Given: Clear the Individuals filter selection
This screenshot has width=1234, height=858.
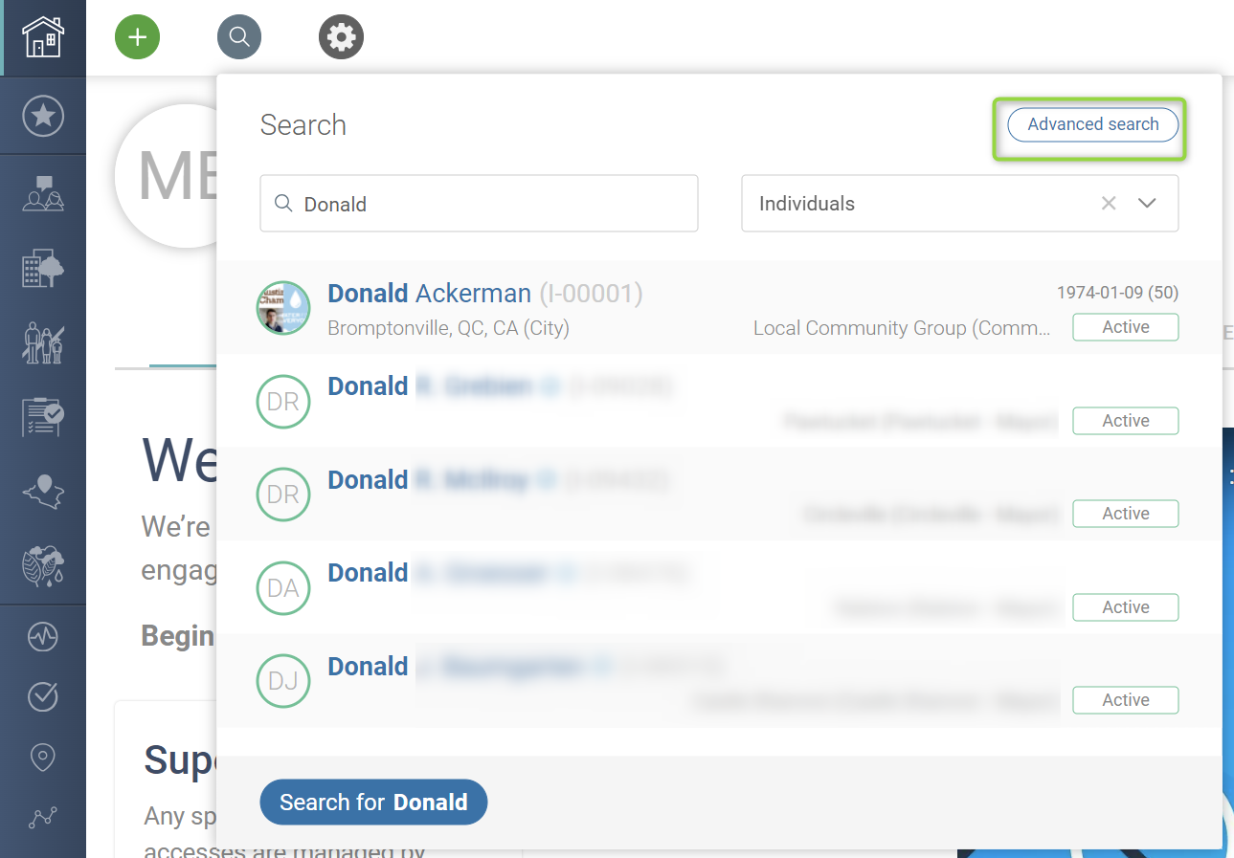Looking at the screenshot, I should click(1109, 203).
